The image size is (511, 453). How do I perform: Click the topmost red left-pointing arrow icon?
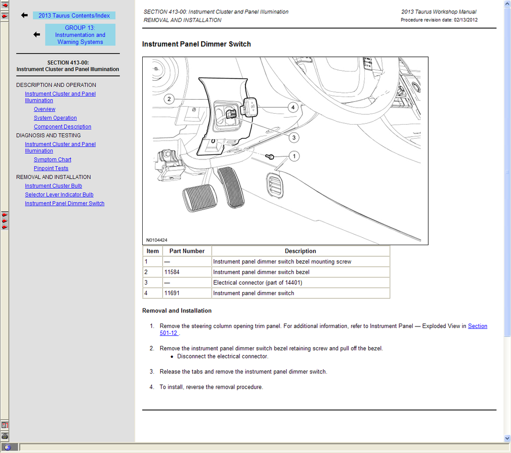pos(4,5)
